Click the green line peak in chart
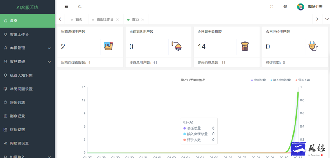Screen dimensions: 330x158 [298, 92]
